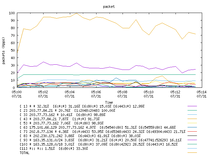Select legend row [ 8] * 202.230.171.242 3.88%

(x=80, y=136)
